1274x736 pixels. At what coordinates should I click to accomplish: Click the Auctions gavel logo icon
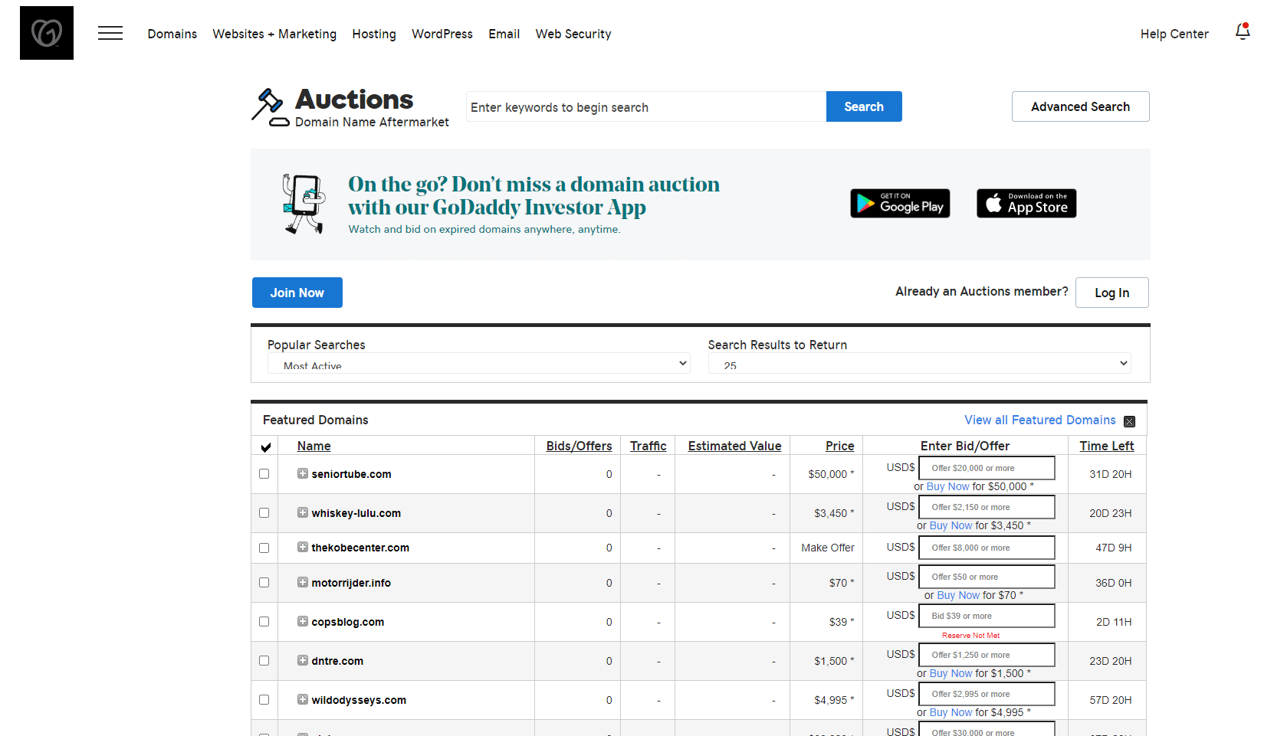270,108
